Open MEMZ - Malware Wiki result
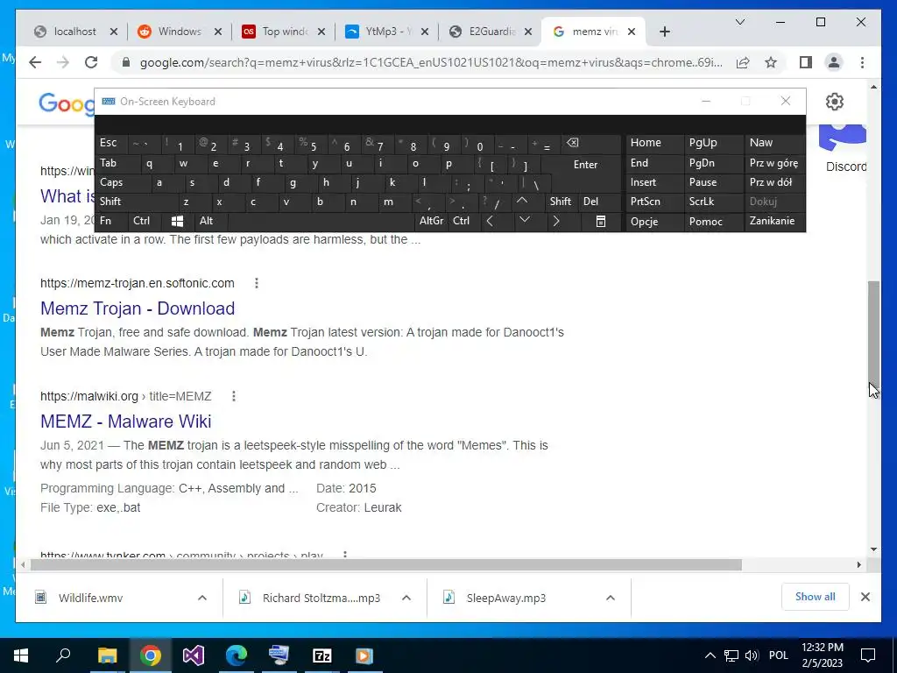This screenshot has height=673, width=897. (126, 422)
